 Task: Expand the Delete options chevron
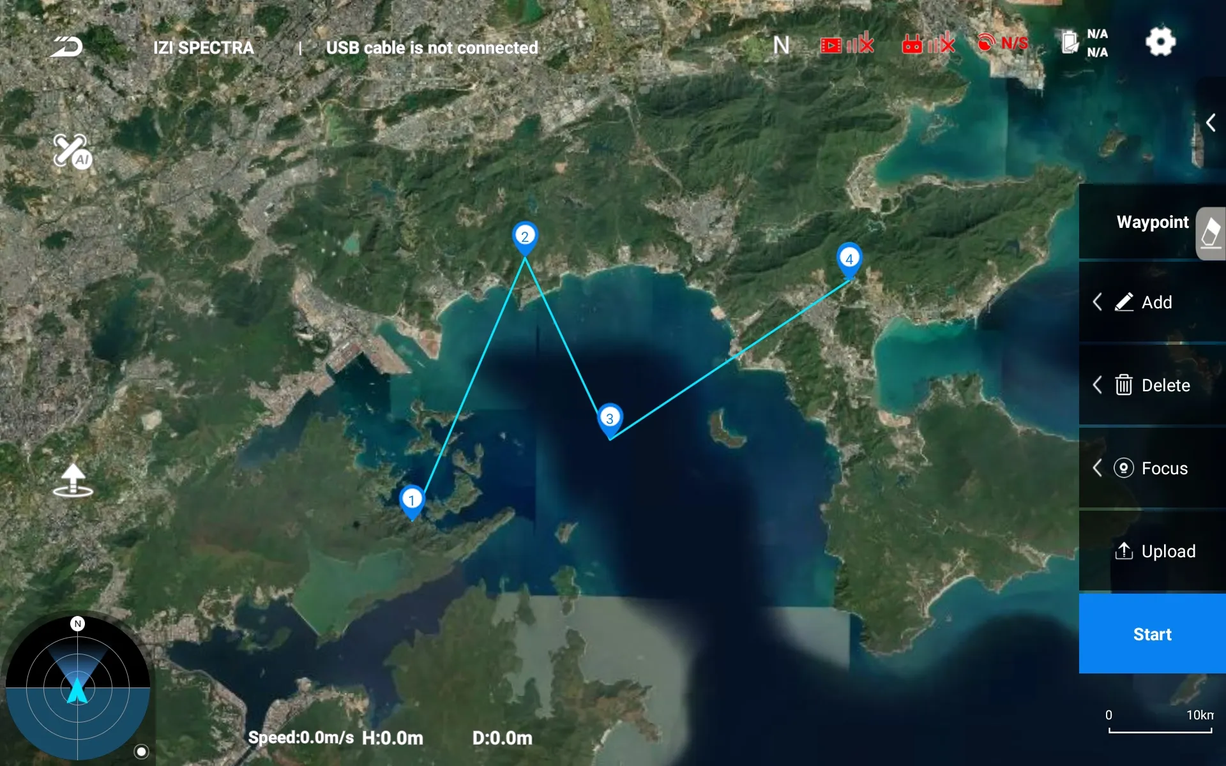coord(1097,385)
